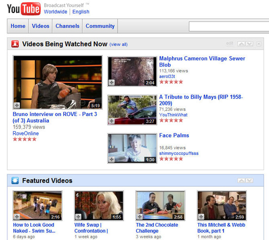This screenshot has height=240, width=269.
Task: Play the How to Look Good Naked thumbnail
Action: (38, 206)
